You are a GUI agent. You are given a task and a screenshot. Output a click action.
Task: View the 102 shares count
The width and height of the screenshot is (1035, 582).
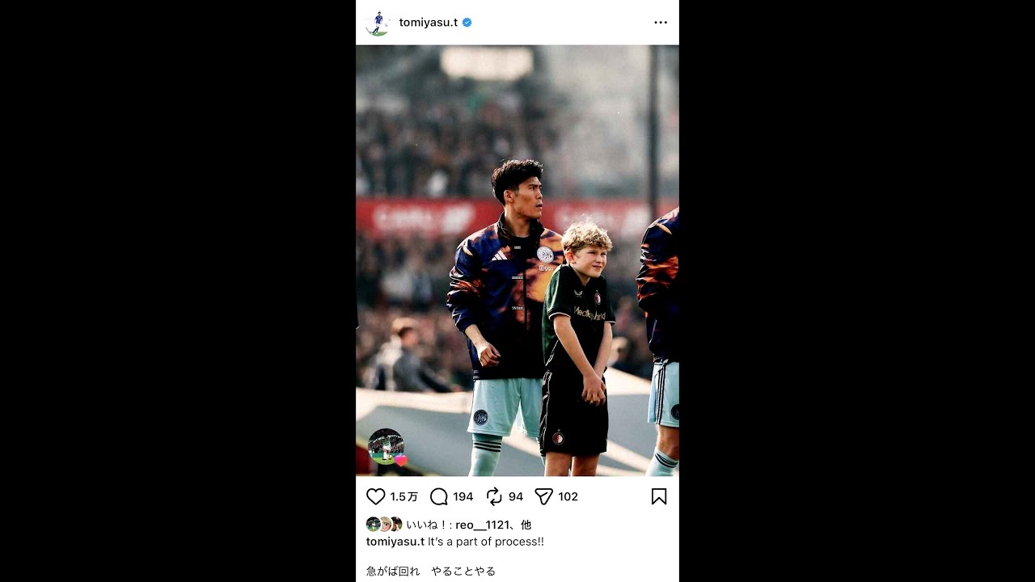point(568,496)
